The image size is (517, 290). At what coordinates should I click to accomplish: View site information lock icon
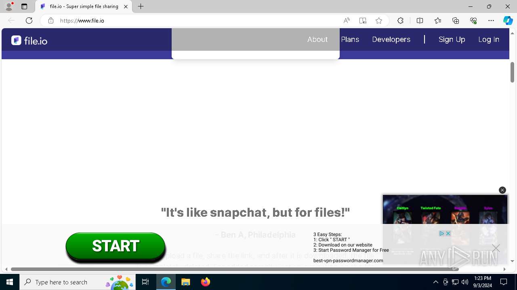tap(50, 21)
